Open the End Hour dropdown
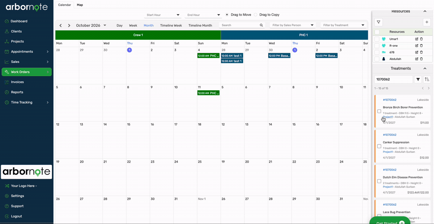This screenshot has height=224, width=434. tap(203, 15)
